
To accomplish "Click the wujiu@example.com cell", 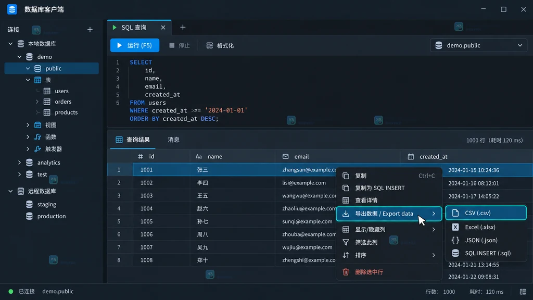I will (x=307, y=247).
